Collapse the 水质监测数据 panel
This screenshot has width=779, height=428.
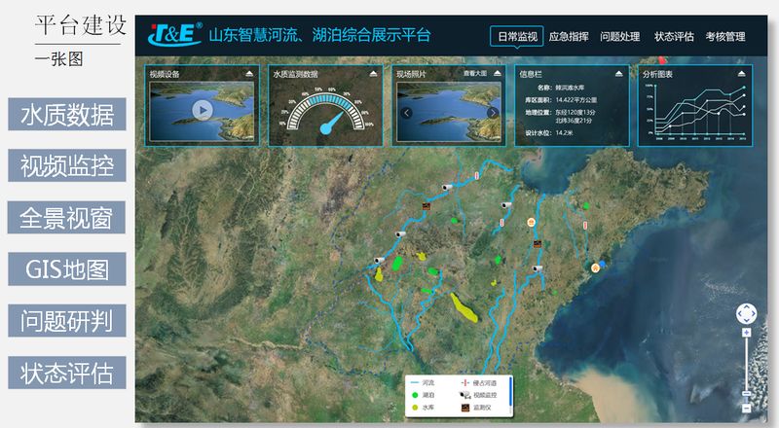coord(373,74)
